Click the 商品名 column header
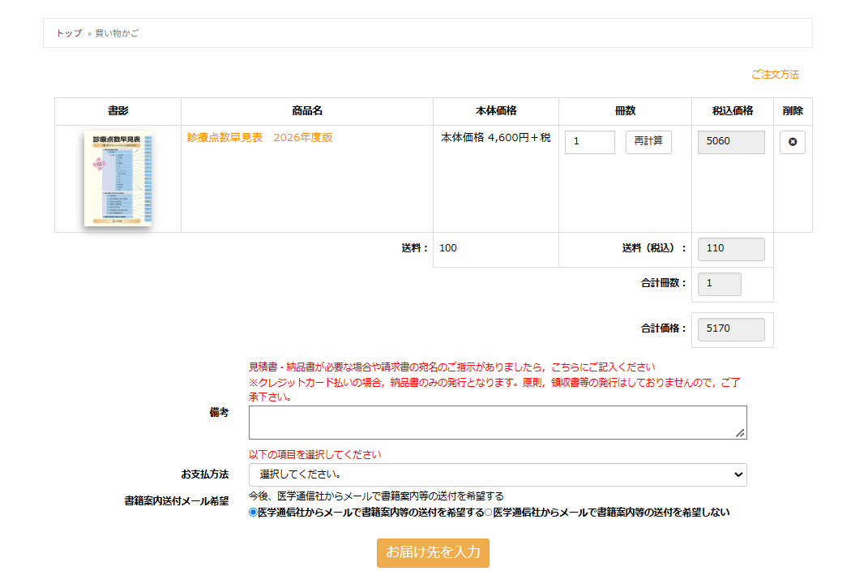Screen dimensions: 868x588 coord(307,111)
